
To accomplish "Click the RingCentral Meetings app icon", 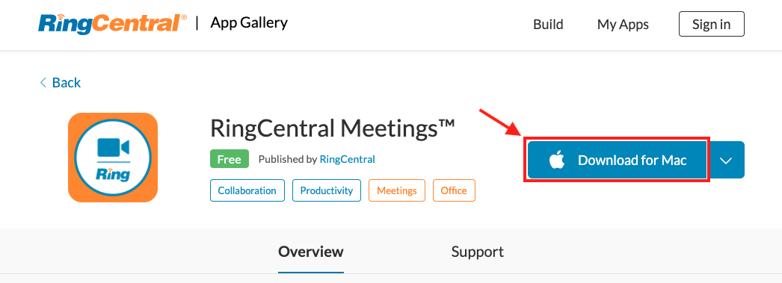I will pos(113,158).
